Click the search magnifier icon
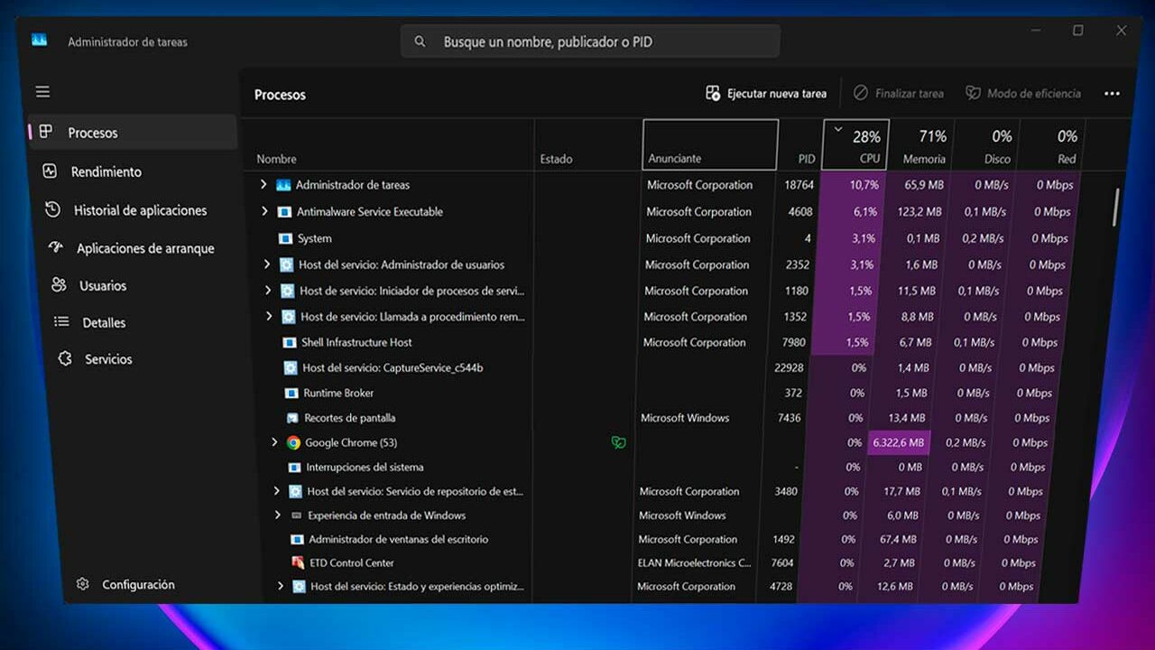The height and width of the screenshot is (650, 1155). (x=420, y=42)
